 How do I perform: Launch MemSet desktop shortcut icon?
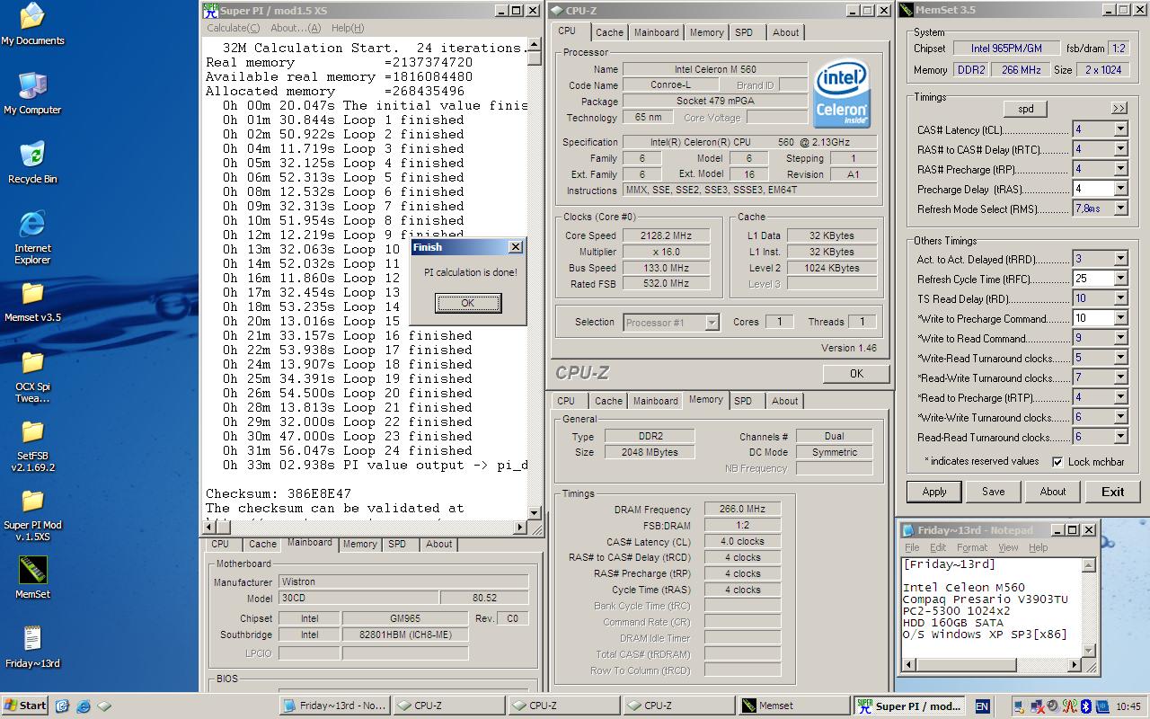pos(32,578)
